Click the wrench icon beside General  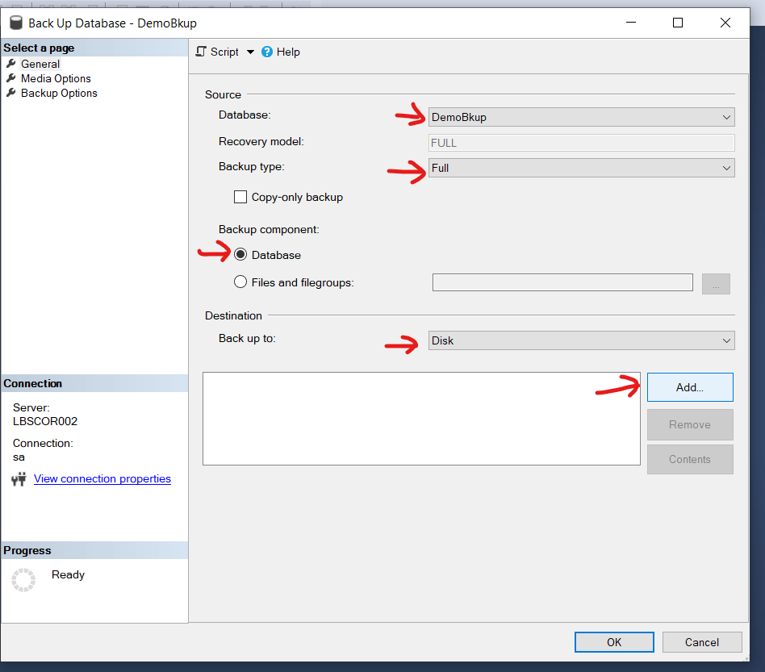coord(11,64)
